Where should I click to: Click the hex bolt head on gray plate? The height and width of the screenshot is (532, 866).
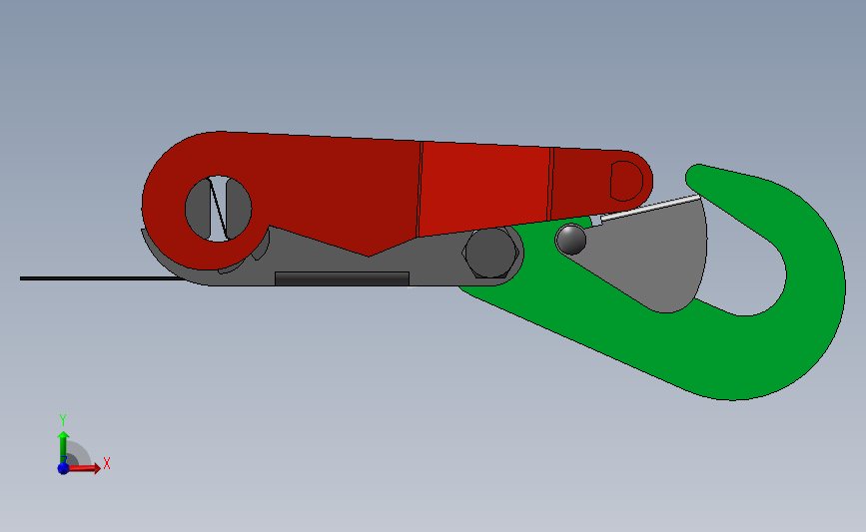click(x=489, y=253)
